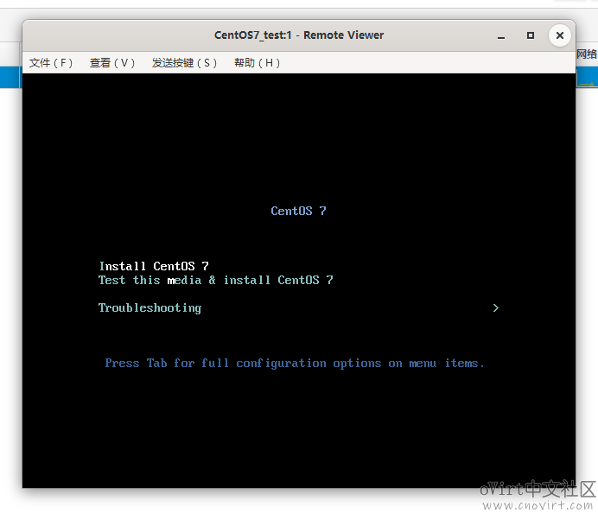Click the Press Tab configuration hint text
The height and width of the screenshot is (513, 598).
[295, 364]
